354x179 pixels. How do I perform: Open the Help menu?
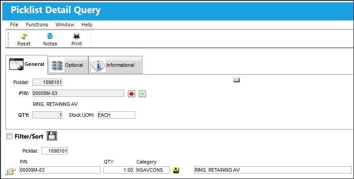click(87, 25)
